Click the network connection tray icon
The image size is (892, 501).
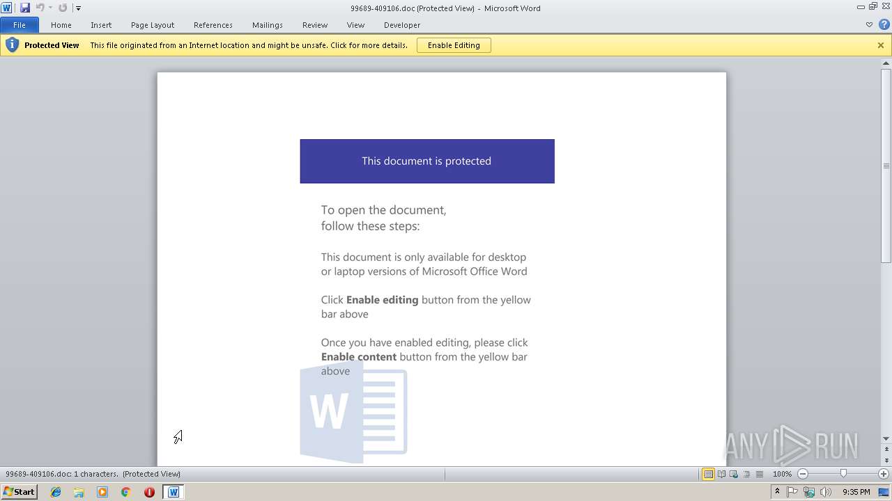[x=809, y=492]
